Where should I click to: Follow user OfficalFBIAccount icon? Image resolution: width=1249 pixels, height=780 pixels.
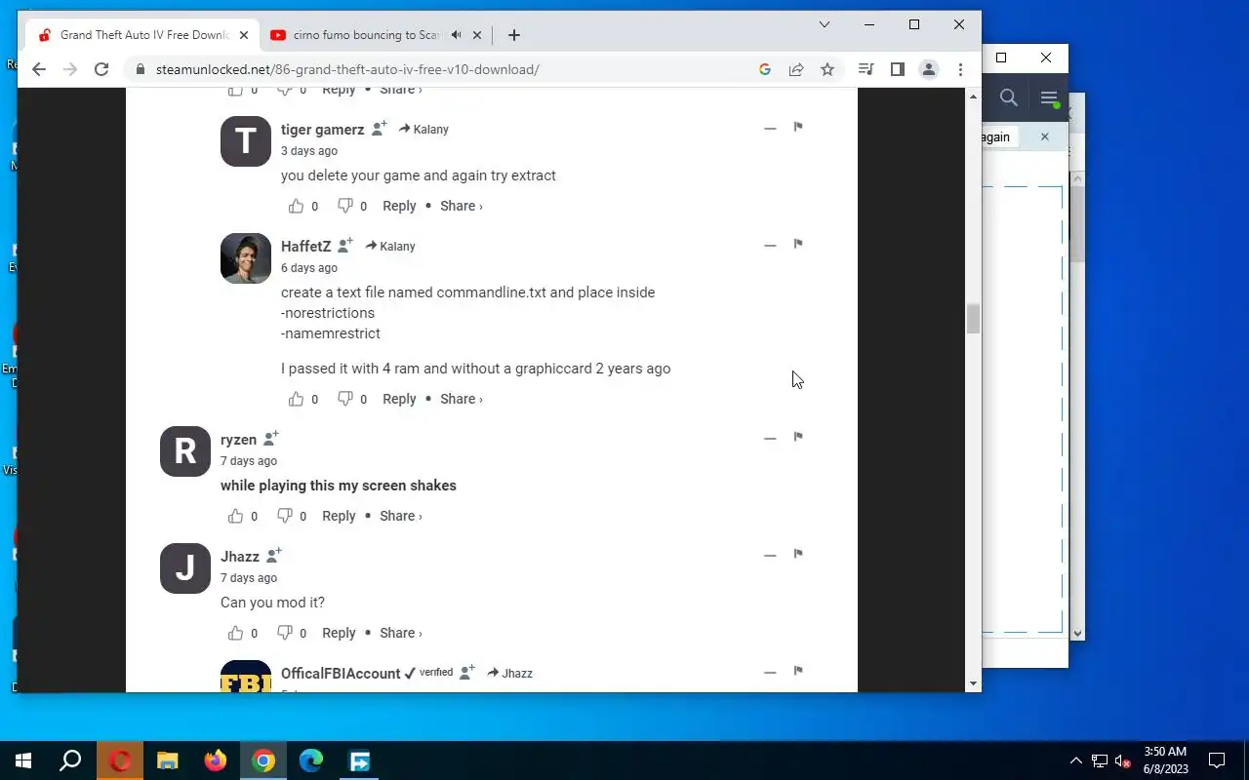coord(467,672)
